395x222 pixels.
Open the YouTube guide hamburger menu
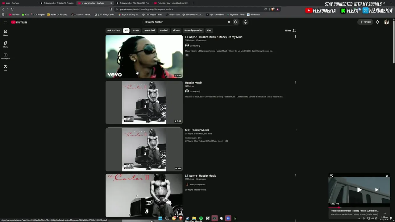click(6, 22)
